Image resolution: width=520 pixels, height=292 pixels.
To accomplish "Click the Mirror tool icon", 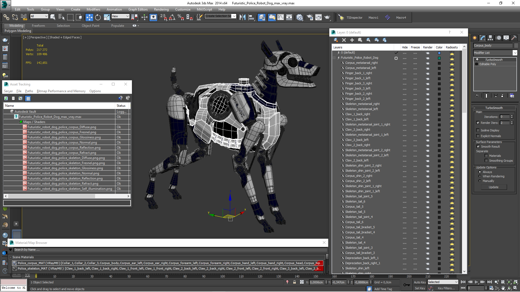I will tap(242, 17).
